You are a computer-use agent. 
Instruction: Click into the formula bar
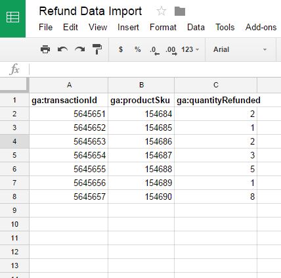pyautogui.click(x=155, y=70)
